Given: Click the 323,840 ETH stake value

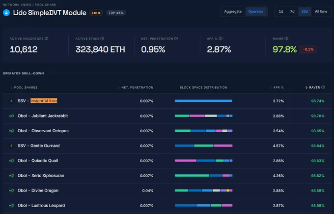Looking at the screenshot, I should (100, 49).
